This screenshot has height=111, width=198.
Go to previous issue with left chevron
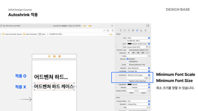click(x=109, y=34)
